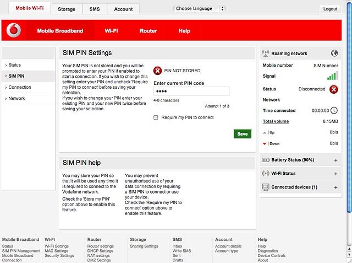
Task: Click the Wi-Fi Status signal icon
Action: pos(266,174)
